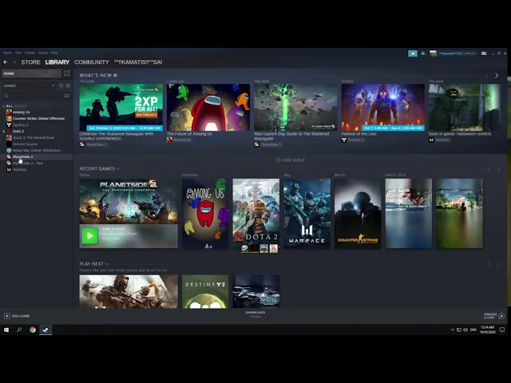Click the user avatar in top bar
Image resolution: width=511 pixels, height=383 pixels.
[433, 53]
